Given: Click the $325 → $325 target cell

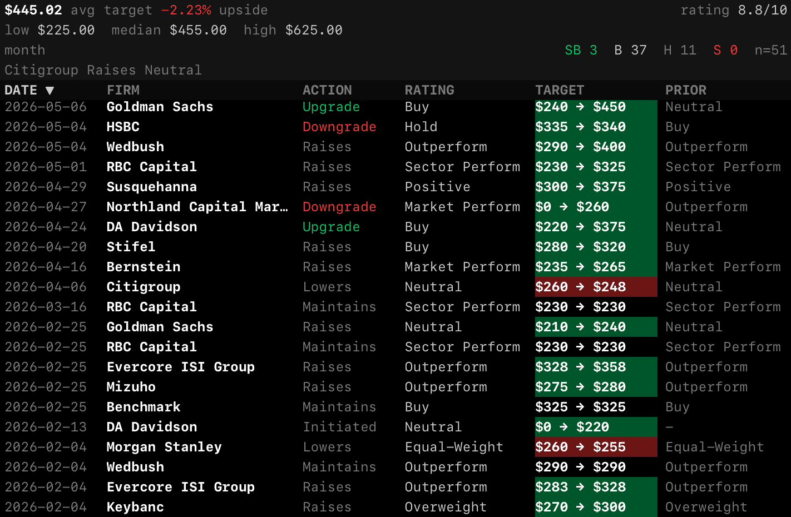Looking at the screenshot, I should coord(596,407).
